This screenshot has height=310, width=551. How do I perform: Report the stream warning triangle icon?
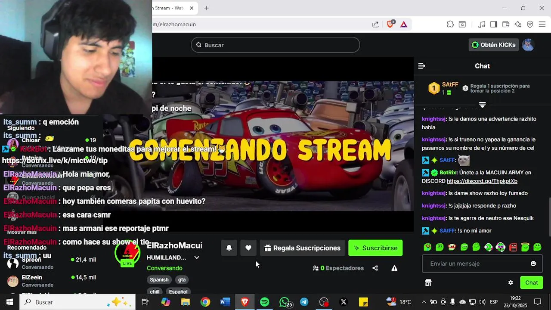(394, 268)
